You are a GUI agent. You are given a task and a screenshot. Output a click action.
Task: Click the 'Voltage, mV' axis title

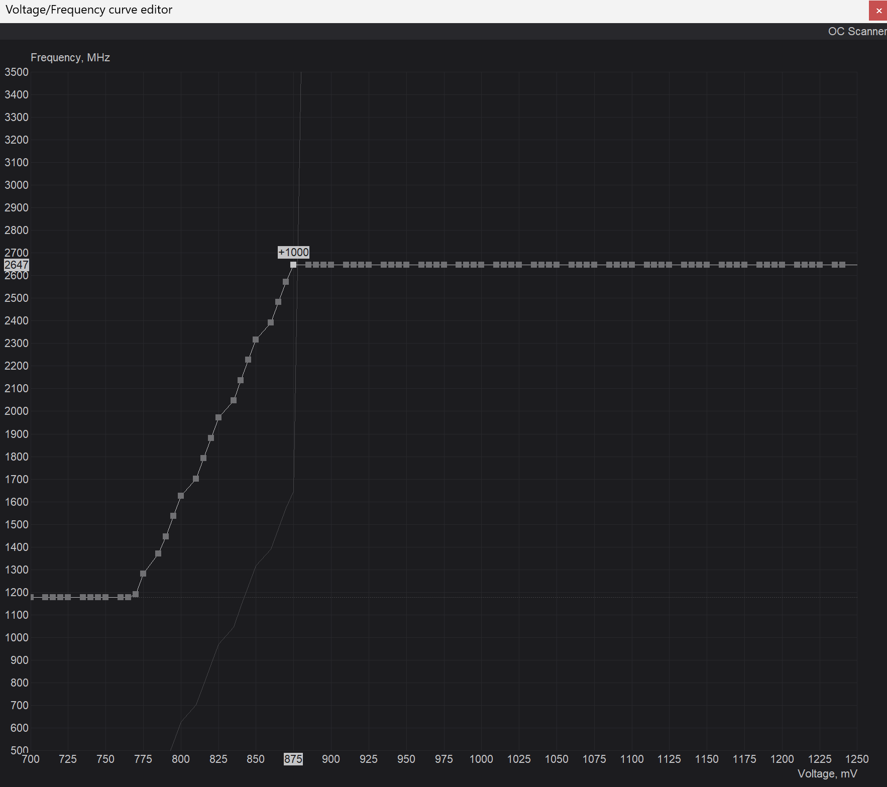827,773
